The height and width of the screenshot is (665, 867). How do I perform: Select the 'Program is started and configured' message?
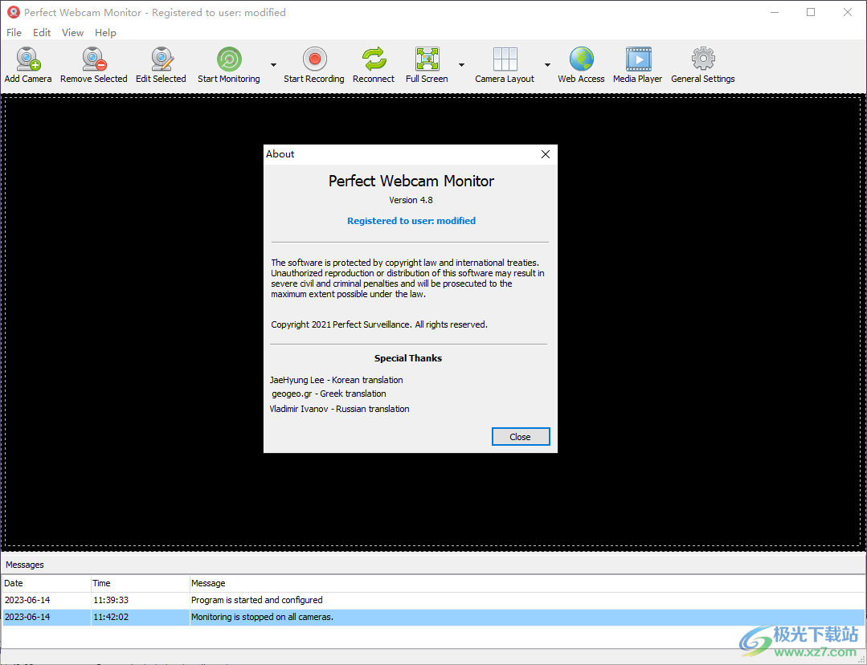coord(256,600)
